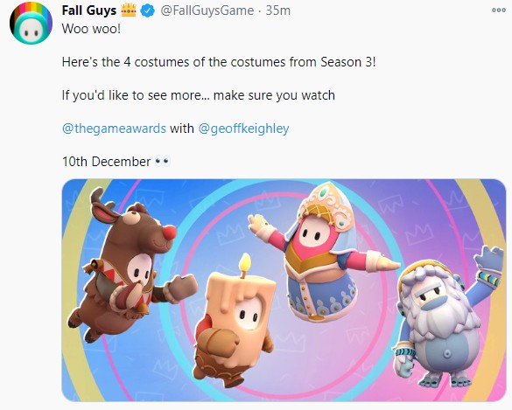Click the blue verified badge icon
Screen dimensions: 512x410
click(x=148, y=10)
